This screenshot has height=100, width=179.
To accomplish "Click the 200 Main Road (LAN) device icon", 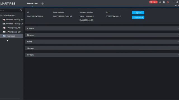I will (4, 20).
